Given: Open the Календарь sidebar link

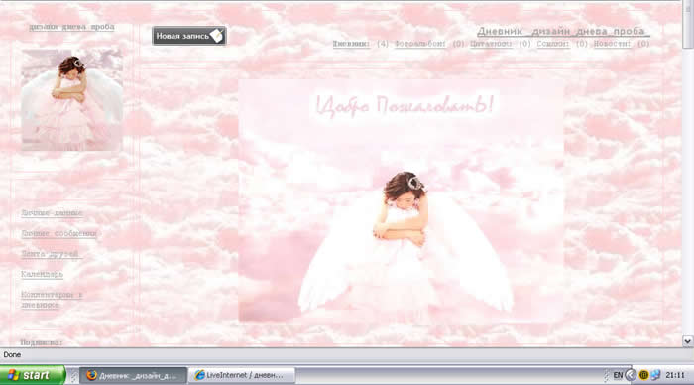Looking at the screenshot, I should pos(42,274).
